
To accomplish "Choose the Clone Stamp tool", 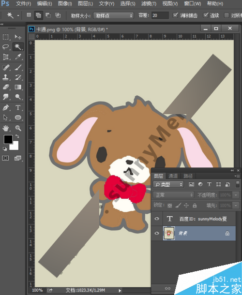I will (x=6, y=77).
